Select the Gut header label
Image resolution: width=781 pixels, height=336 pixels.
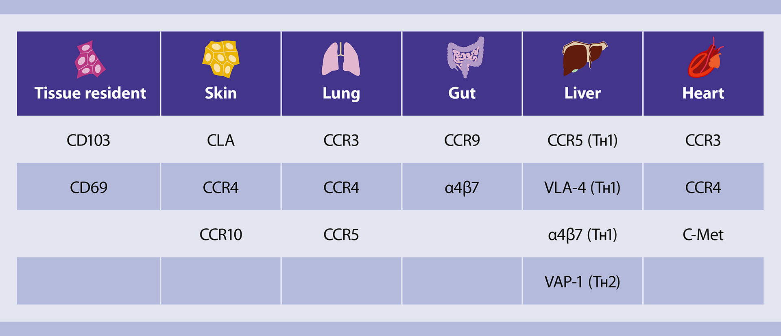coord(462,93)
